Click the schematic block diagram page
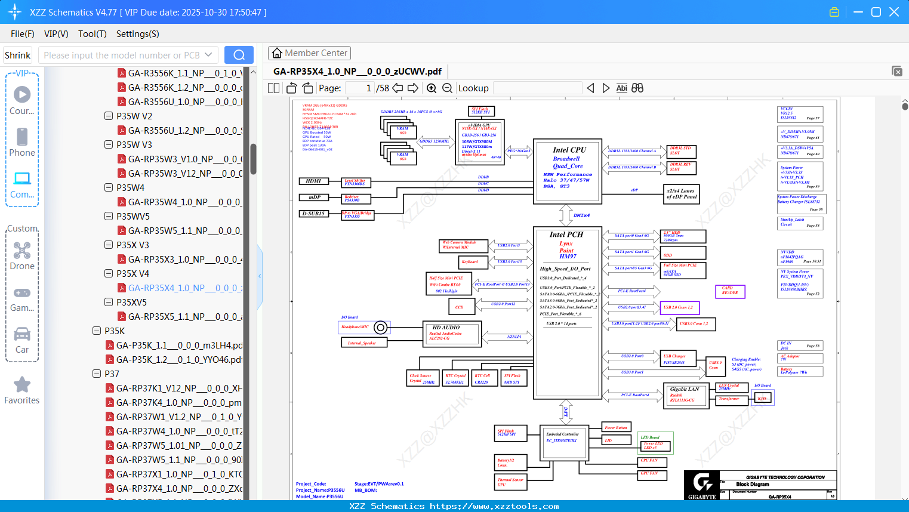909x512 pixels. 565,298
